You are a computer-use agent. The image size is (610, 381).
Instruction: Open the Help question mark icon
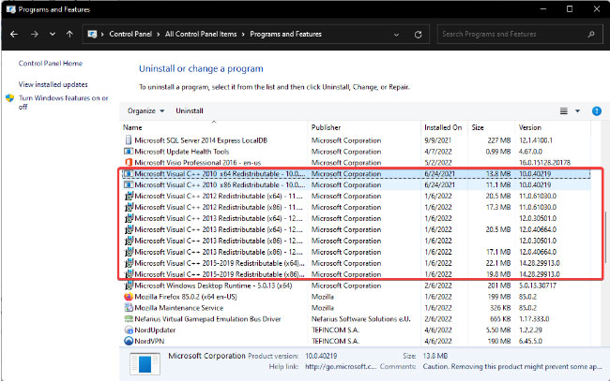click(x=596, y=111)
